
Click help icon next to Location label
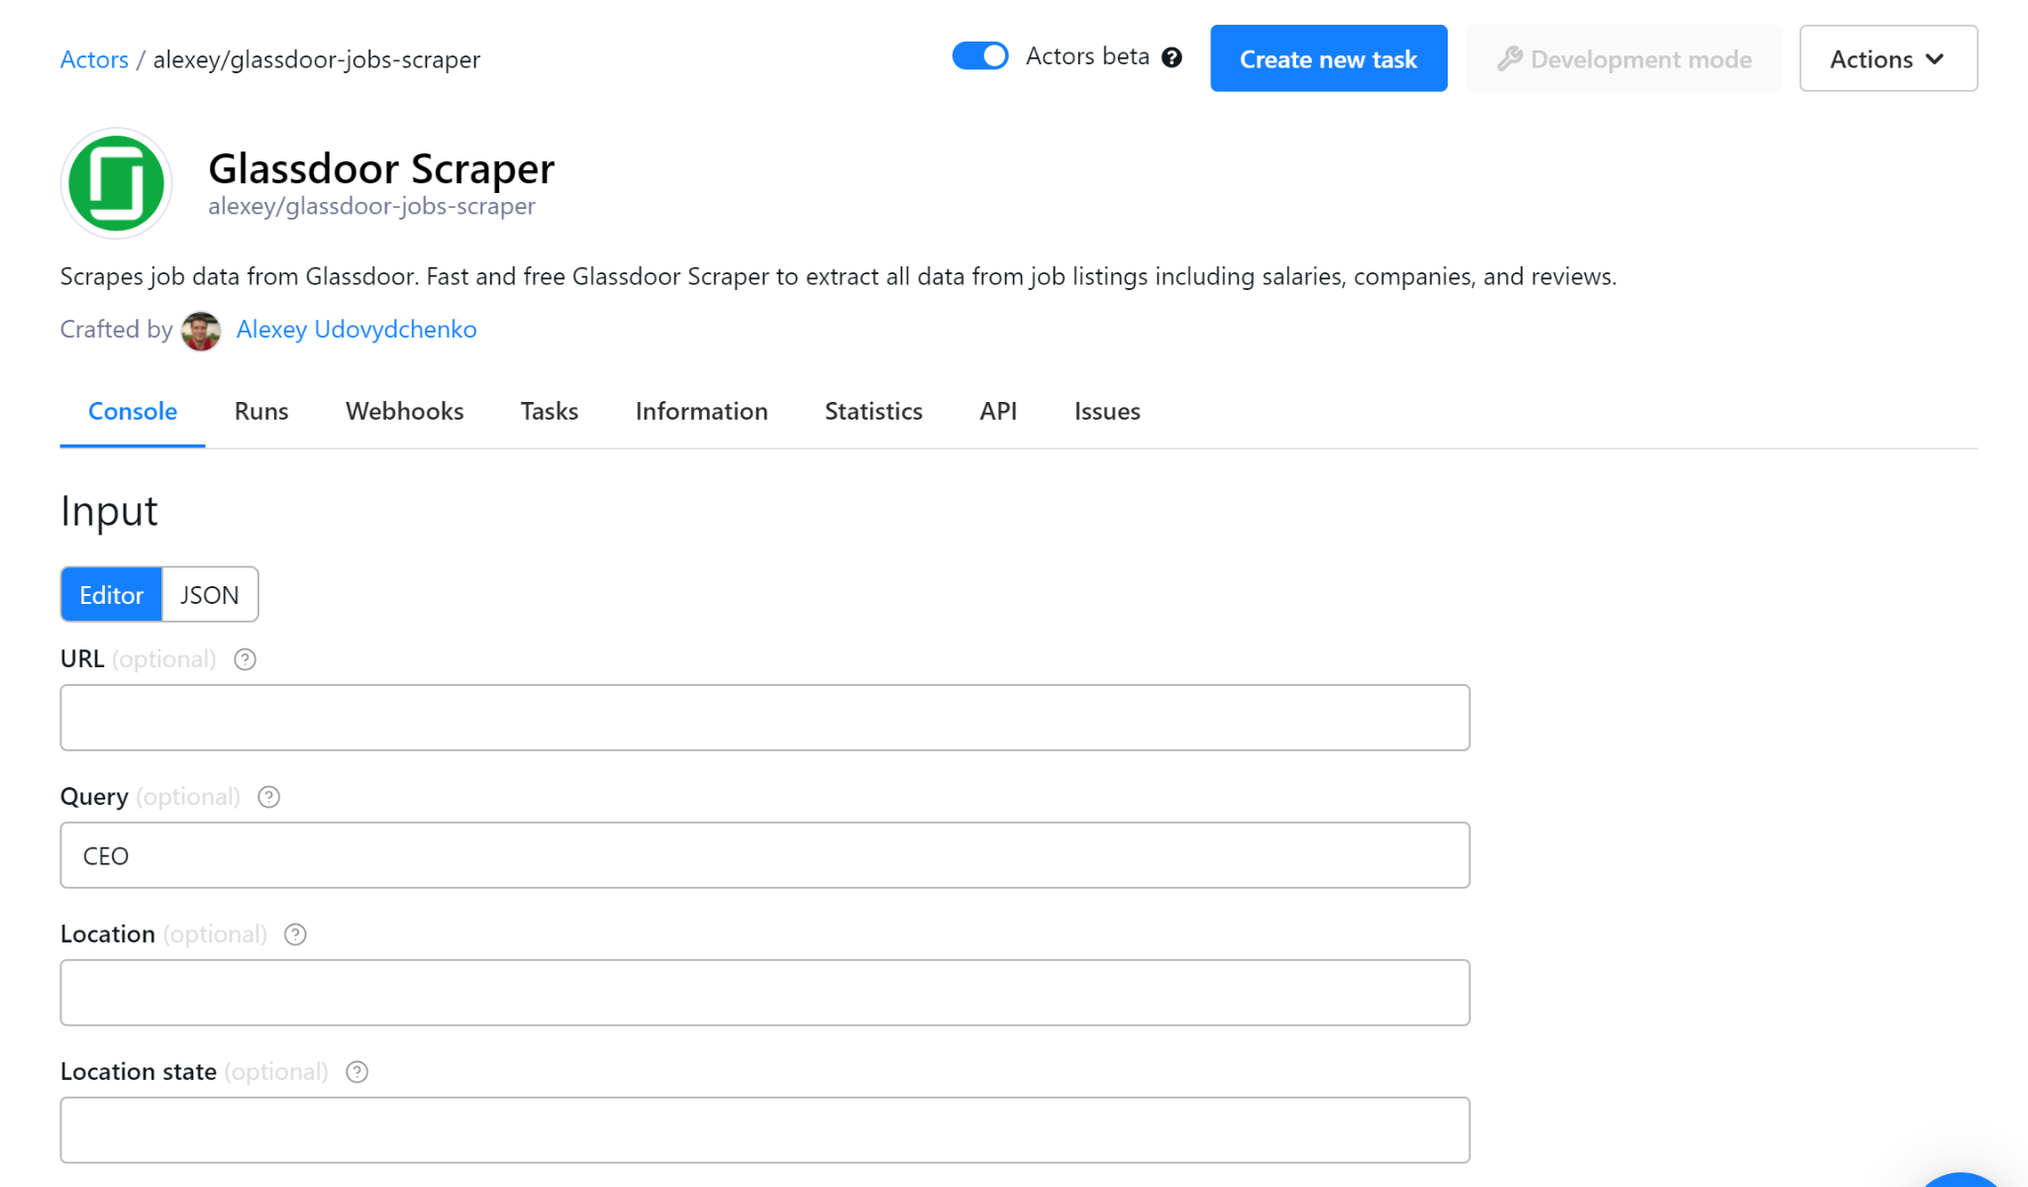[x=295, y=935]
